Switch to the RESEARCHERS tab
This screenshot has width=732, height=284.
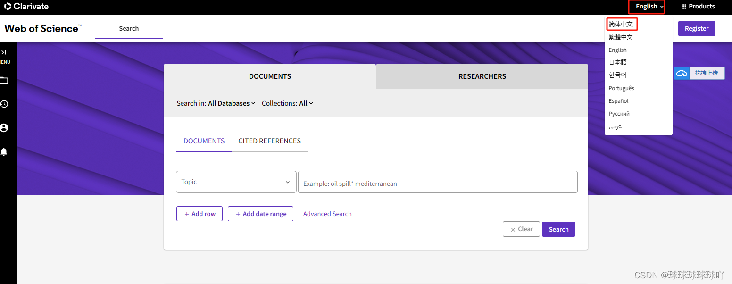[x=482, y=76]
